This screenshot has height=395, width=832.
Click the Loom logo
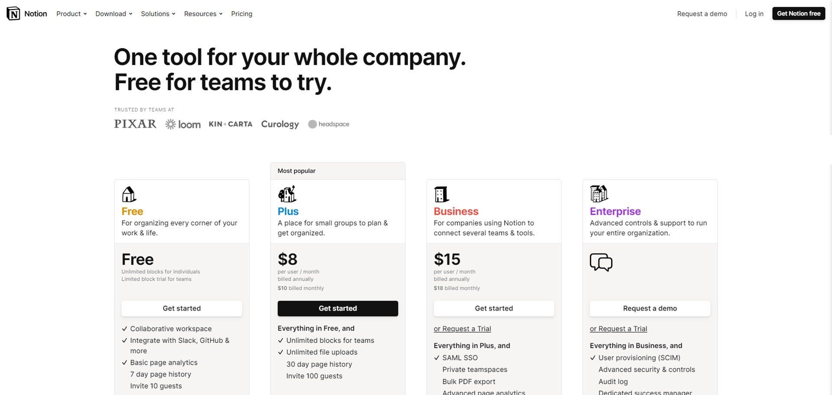tap(183, 124)
